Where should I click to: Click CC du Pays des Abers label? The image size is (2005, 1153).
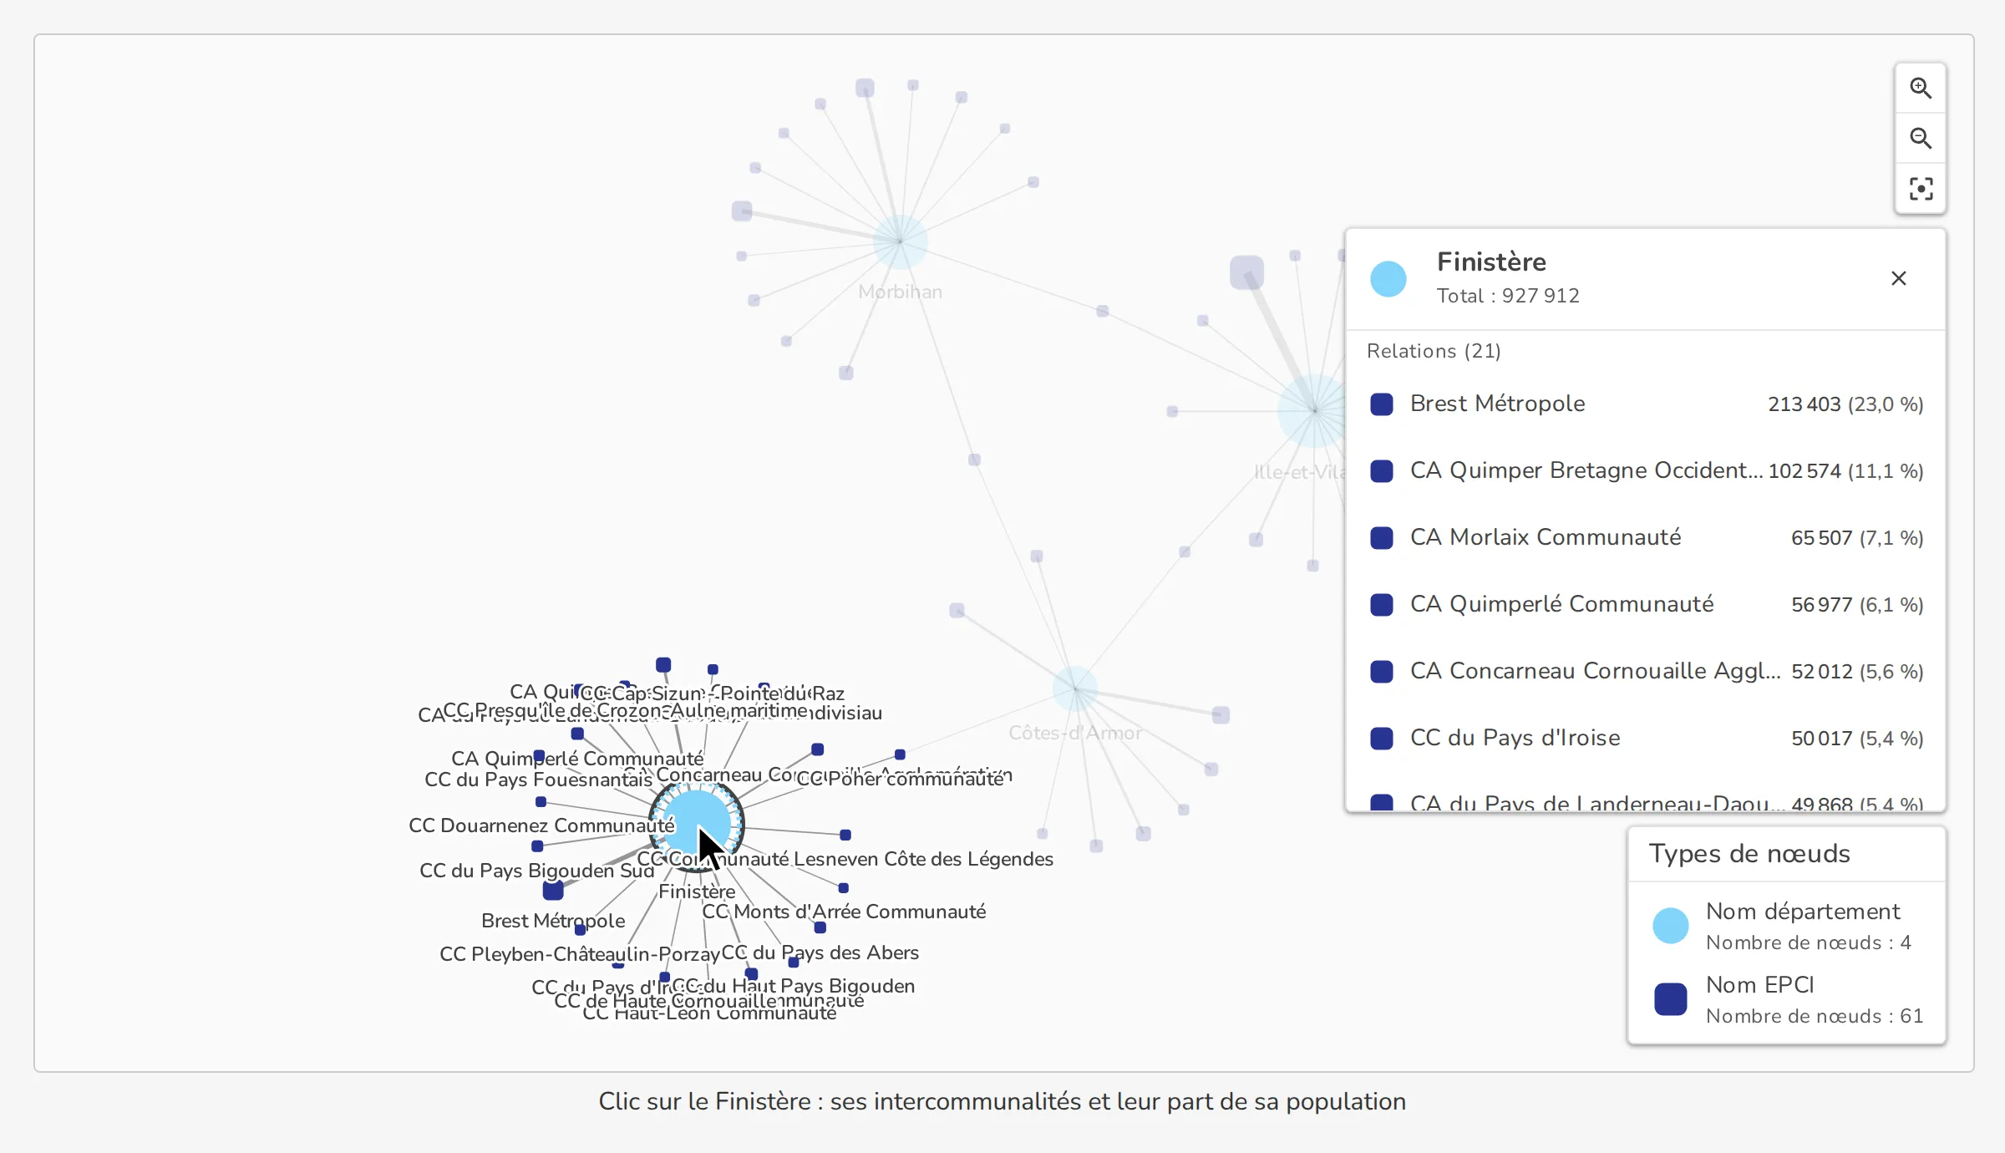pos(820,953)
